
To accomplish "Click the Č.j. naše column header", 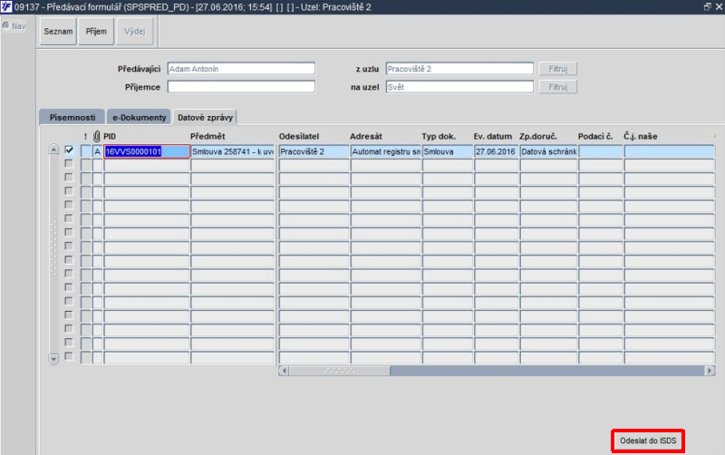I will tap(641, 136).
